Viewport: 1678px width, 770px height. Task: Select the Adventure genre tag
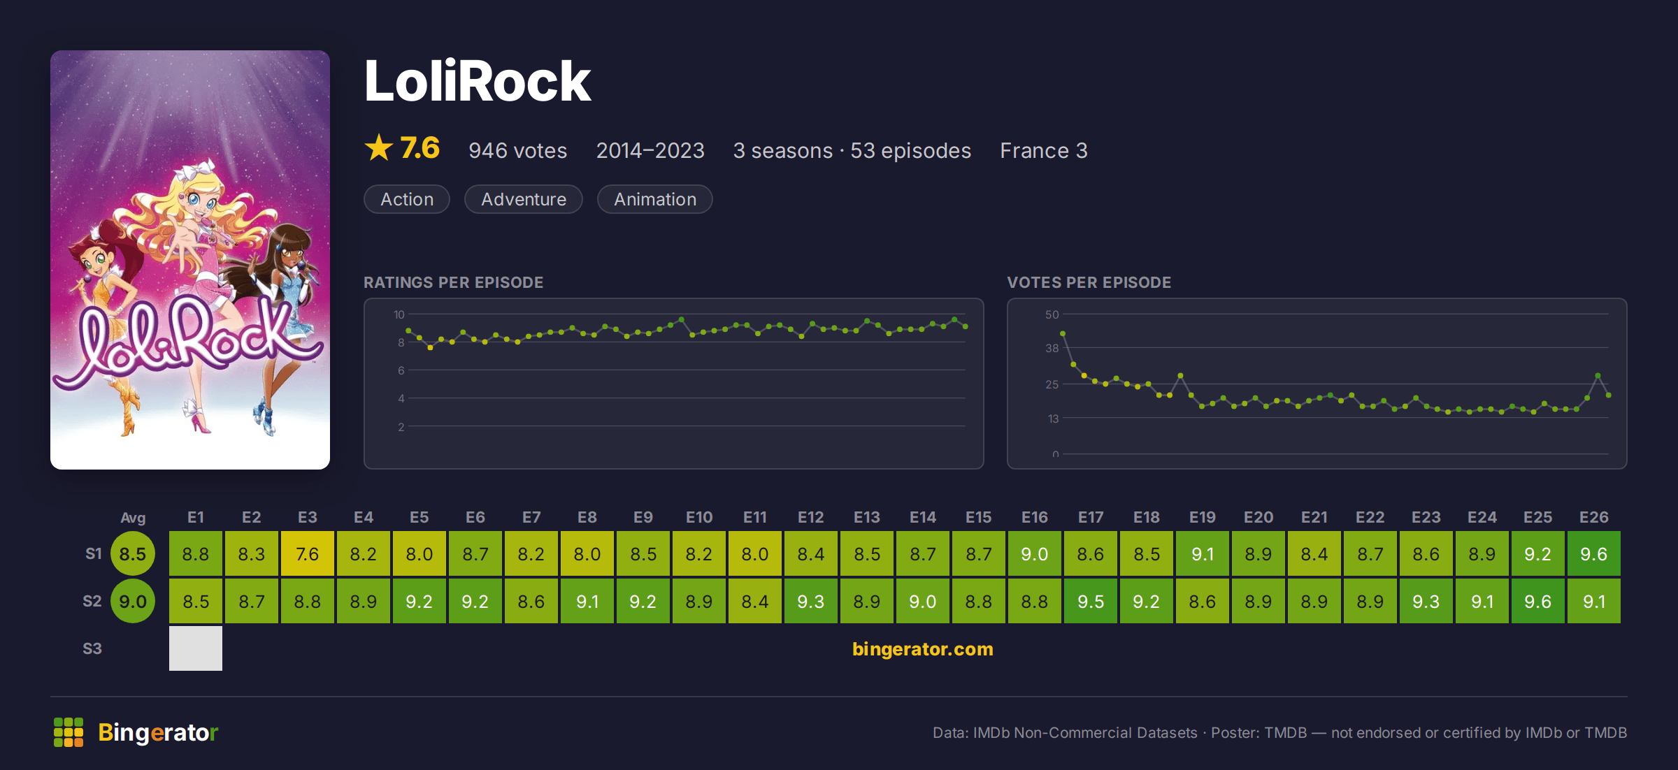coord(524,199)
